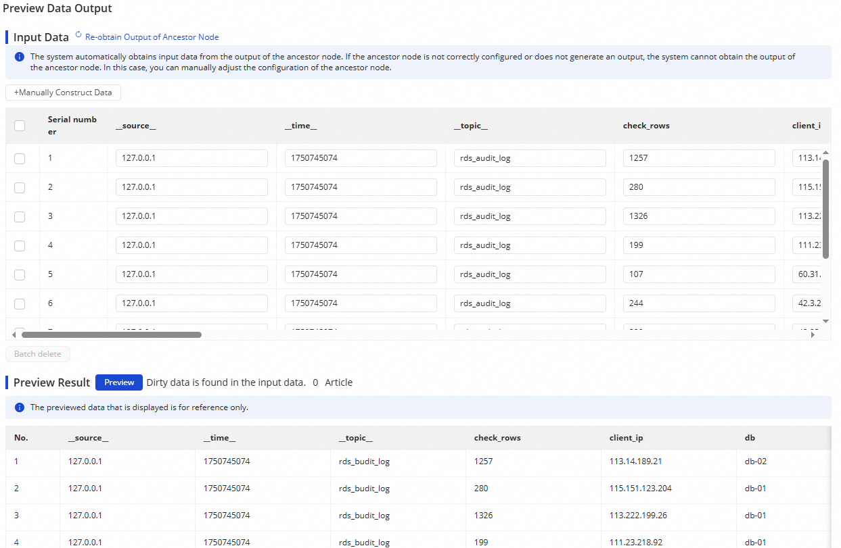Click the blue Preview button
This screenshot has width=841, height=548.
[x=119, y=382]
